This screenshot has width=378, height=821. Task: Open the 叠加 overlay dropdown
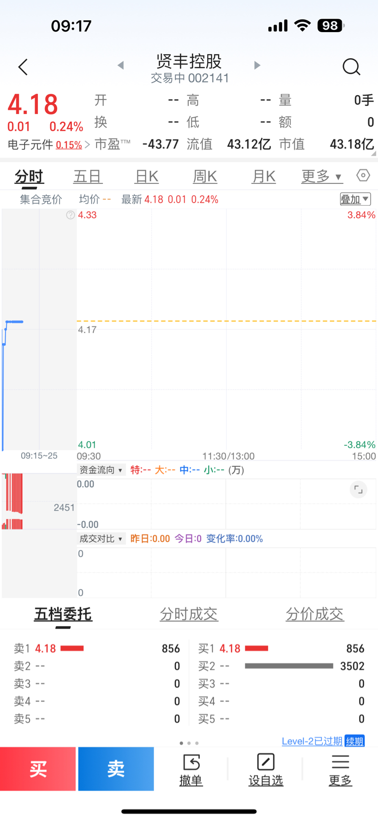(x=355, y=199)
